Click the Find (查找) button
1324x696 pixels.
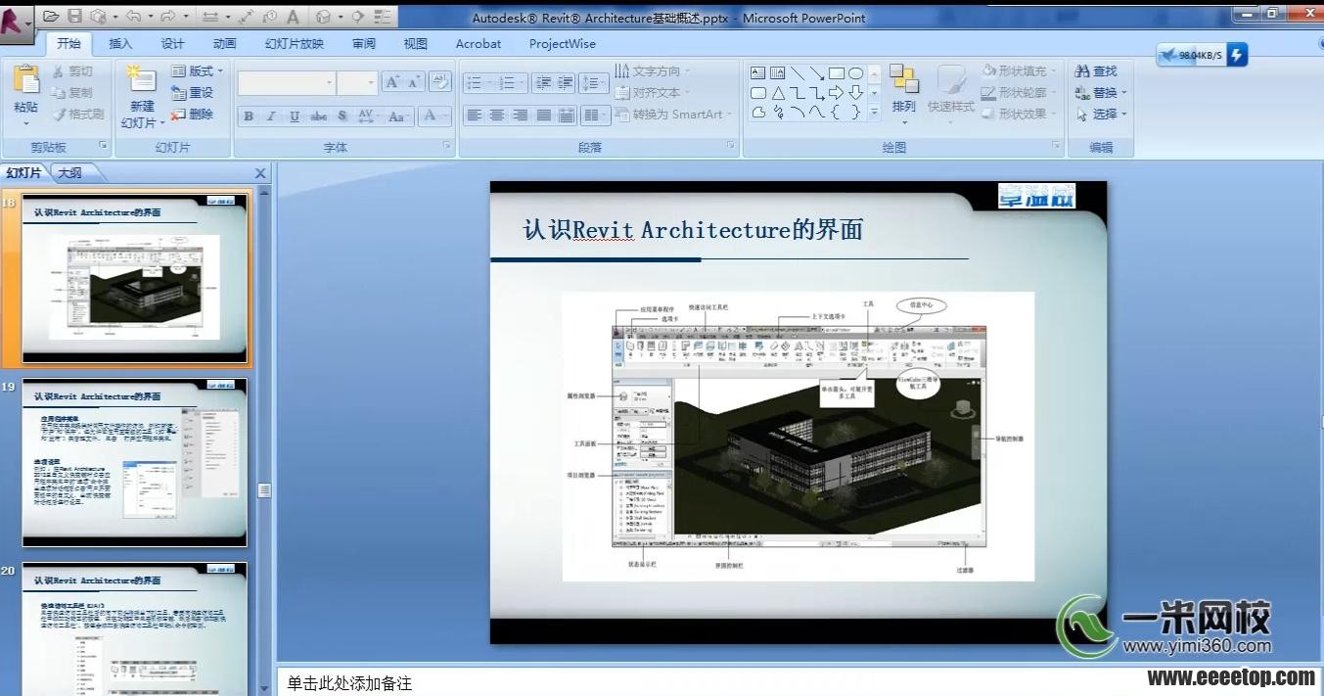click(1096, 70)
